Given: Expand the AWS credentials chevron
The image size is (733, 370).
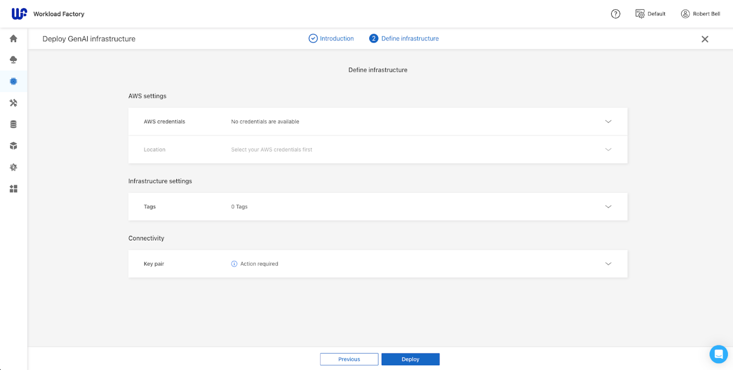Looking at the screenshot, I should tap(609, 122).
